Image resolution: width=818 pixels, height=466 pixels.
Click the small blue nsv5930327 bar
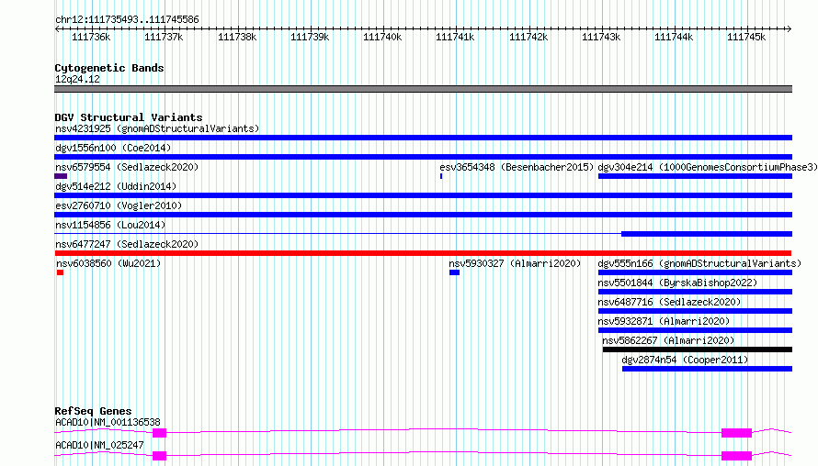coord(454,272)
